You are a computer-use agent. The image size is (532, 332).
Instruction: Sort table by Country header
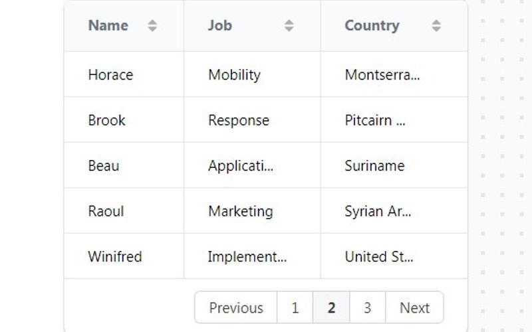coord(372,26)
